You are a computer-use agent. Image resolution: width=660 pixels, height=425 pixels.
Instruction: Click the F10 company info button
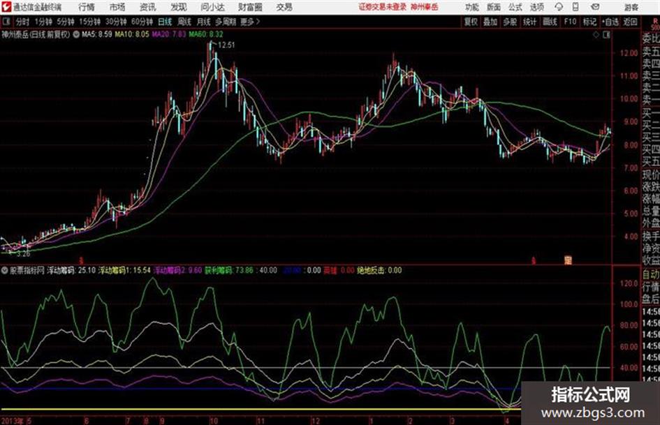(570, 22)
